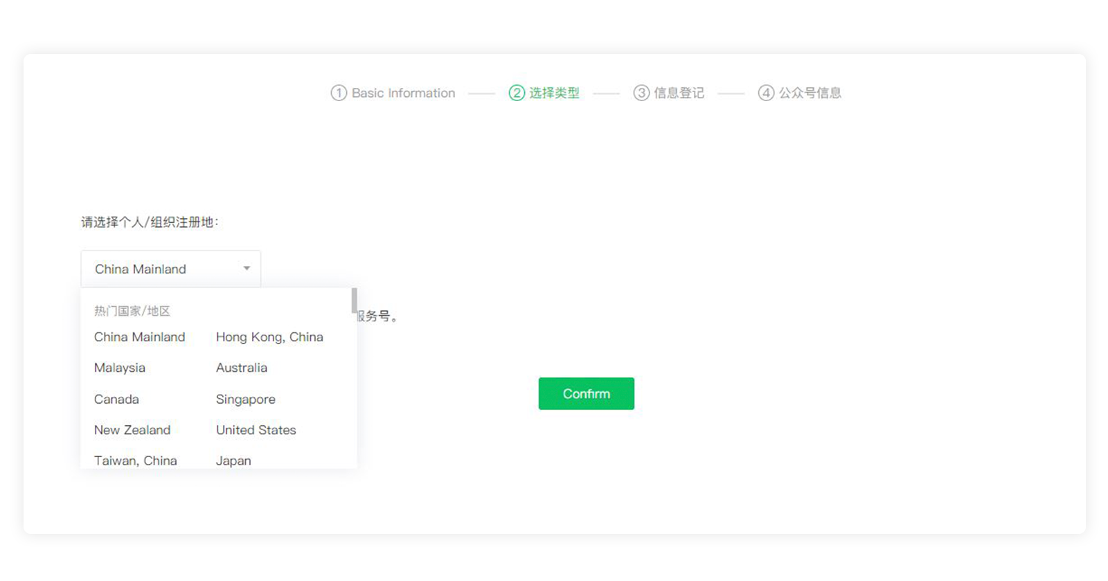The height and width of the screenshot is (581, 1108).
Task: Click the dropdown list scrollbar thumb
Action: [x=355, y=301]
